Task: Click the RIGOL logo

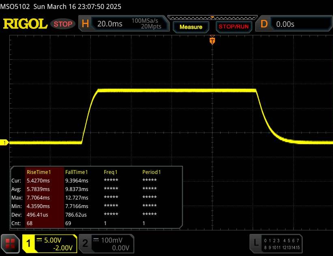Action: coord(25,24)
